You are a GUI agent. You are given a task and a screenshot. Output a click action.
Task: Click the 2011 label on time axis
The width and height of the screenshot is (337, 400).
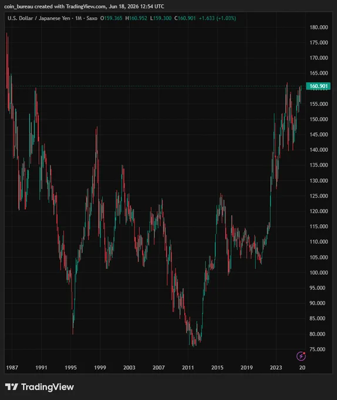pyautogui.click(x=188, y=368)
